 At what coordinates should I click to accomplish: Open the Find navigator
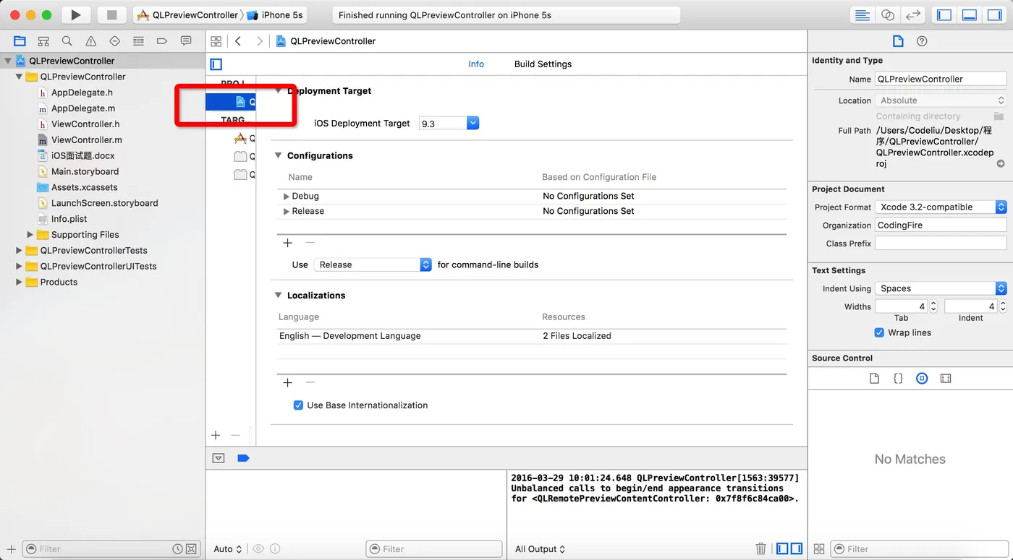pyautogui.click(x=67, y=41)
